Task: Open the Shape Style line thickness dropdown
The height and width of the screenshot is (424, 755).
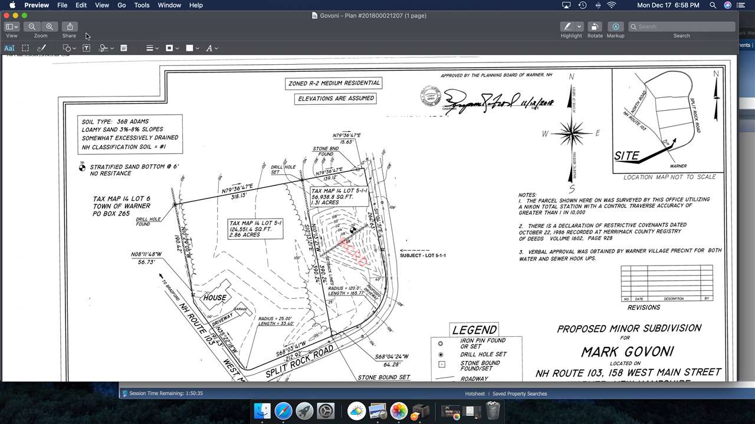Action: point(152,48)
